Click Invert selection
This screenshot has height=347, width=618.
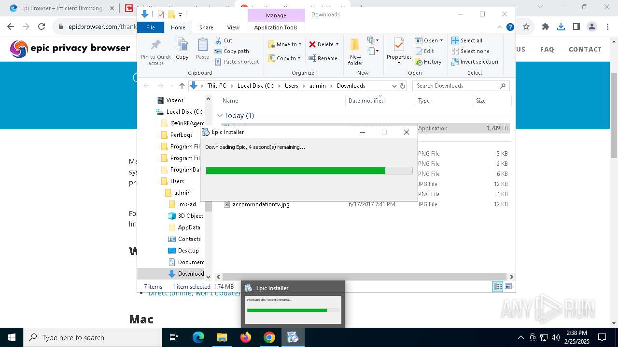pos(475,62)
